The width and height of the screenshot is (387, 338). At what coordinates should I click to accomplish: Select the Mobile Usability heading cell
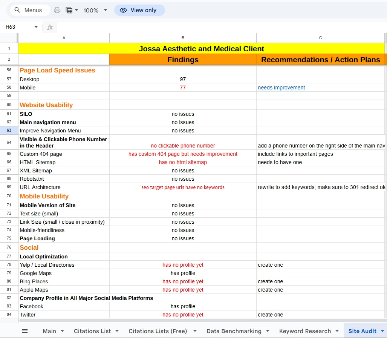tap(64, 197)
